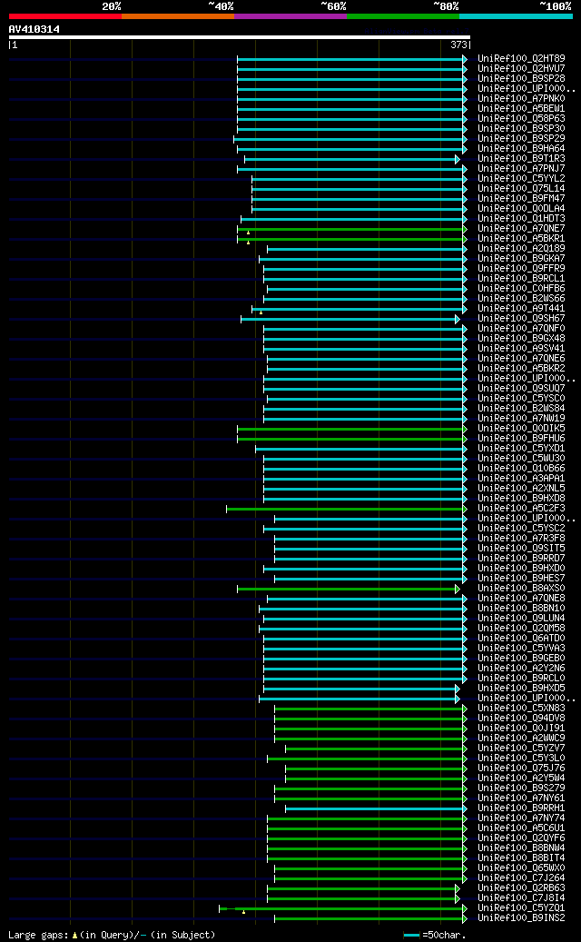581x942 pixels.
Task: Click the green alignment bar for UniRef100_B8AXS0
Action: tap(348, 589)
